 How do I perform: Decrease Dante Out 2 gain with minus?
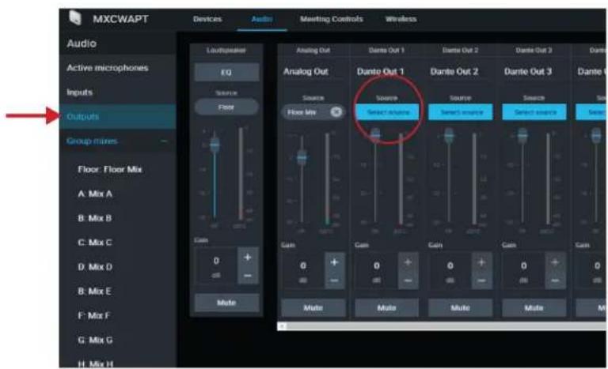pyautogui.click(x=481, y=281)
